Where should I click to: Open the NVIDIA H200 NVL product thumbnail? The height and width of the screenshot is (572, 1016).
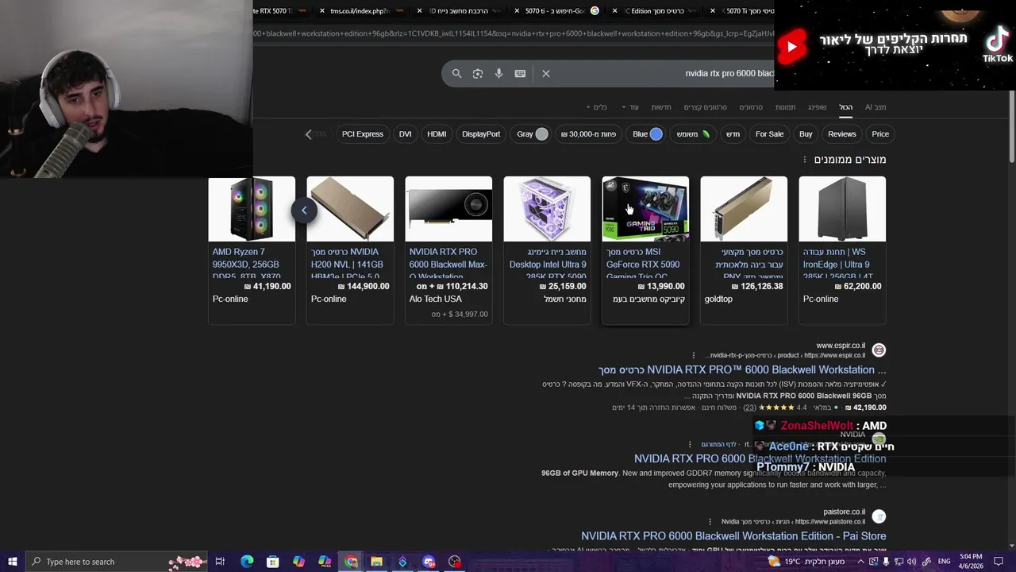(350, 209)
